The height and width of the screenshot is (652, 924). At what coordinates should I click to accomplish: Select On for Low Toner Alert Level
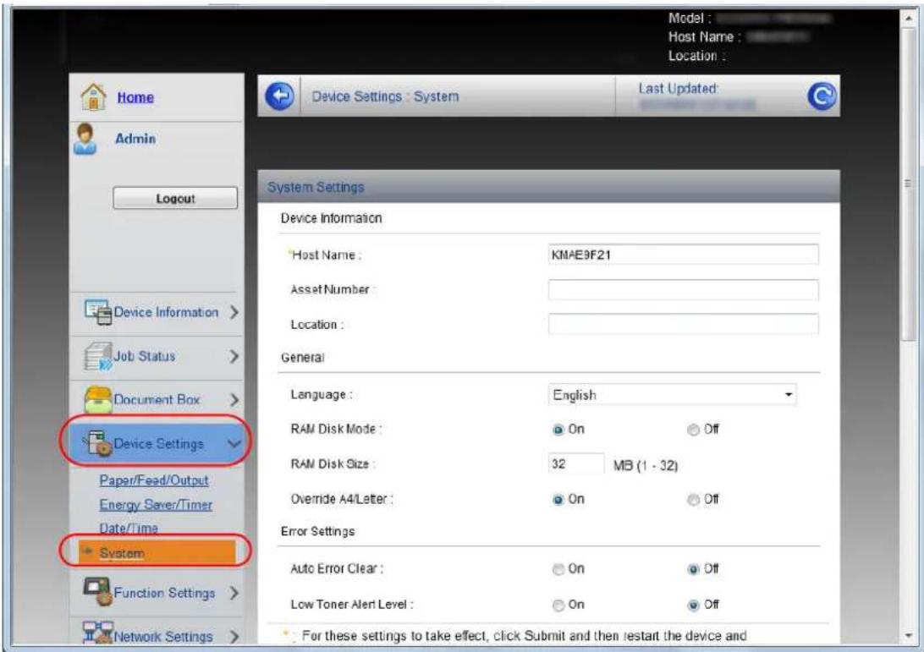(558, 605)
